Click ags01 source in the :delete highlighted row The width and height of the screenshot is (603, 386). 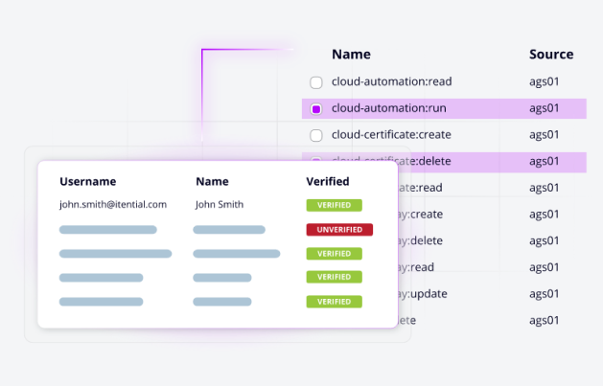(x=544, y=161)
